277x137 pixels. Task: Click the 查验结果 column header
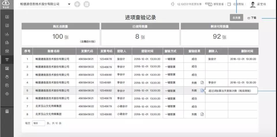tap(194, 51)
